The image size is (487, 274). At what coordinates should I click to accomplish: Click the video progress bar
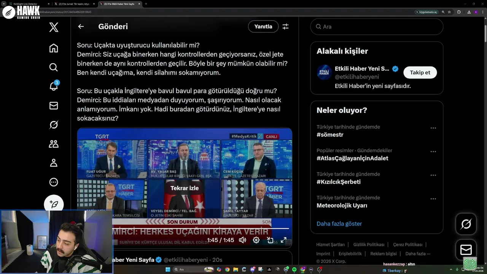pos(185,229)
